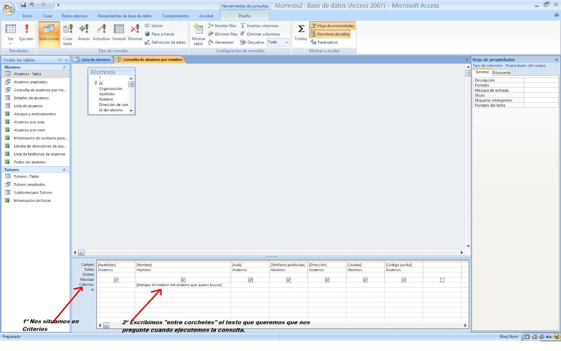Select the Anexar query type icon
The width and height of the screenshot is (561, 351).
84,32
